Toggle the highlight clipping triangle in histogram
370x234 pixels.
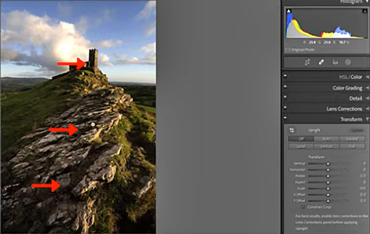coord(365,11)
